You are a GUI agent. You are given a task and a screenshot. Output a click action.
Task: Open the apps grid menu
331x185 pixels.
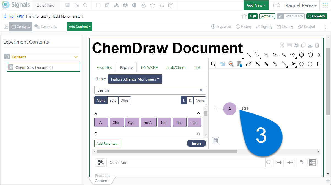[x=325, y=5]
